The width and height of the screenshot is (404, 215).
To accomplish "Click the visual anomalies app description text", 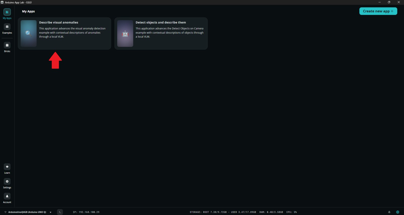I will tap(72, 33).
